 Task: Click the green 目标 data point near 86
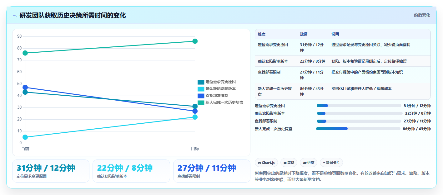(195, 41)
